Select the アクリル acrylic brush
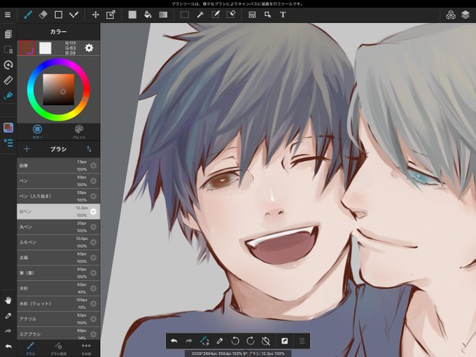 (x=58, y=318)
